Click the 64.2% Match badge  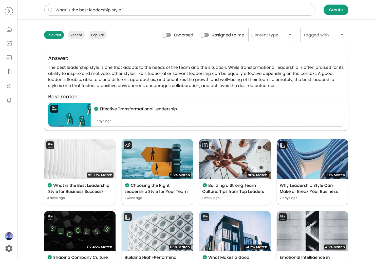(256, 247)
